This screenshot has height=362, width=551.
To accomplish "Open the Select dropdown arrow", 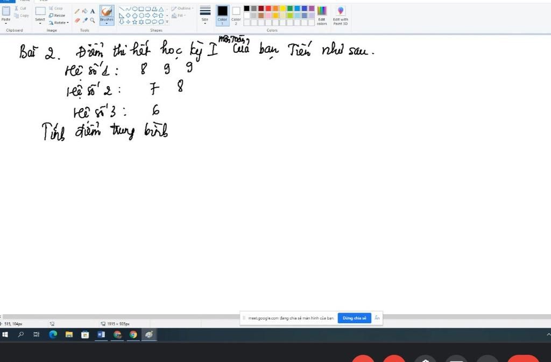I will pyautogui.click(x=40, y=24).
